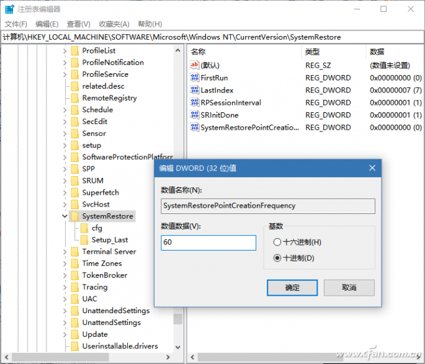Expand the ProfileService tree node
This screenshot has width=425, height=364.
tap(65, 74)
